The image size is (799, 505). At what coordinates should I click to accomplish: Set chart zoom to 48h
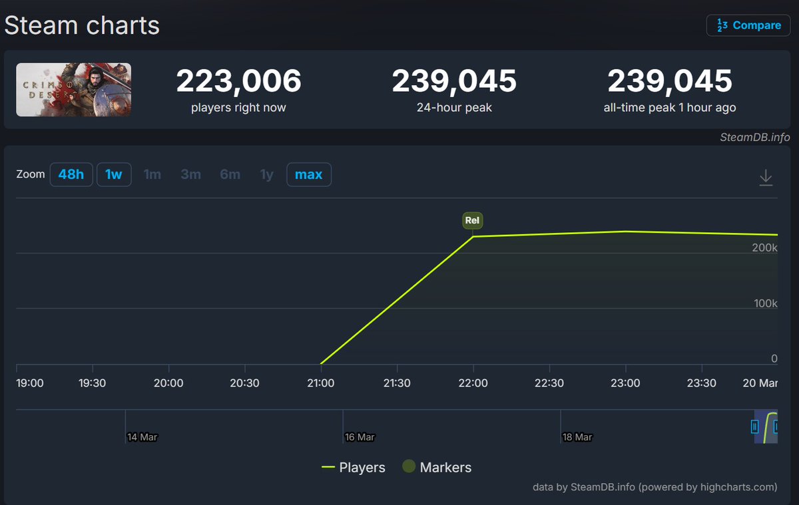coord(71,174)
